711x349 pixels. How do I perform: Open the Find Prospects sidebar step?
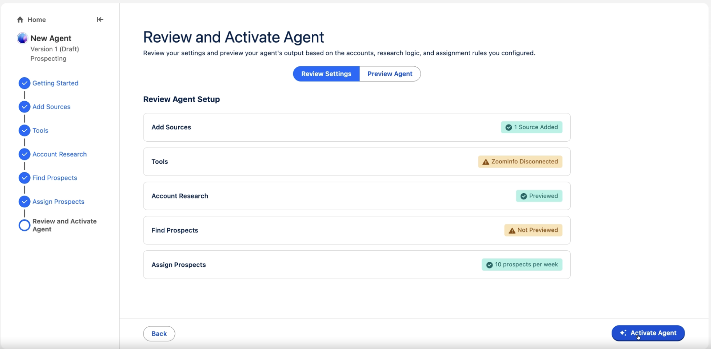pyautogui.click(x=55, y=178)
